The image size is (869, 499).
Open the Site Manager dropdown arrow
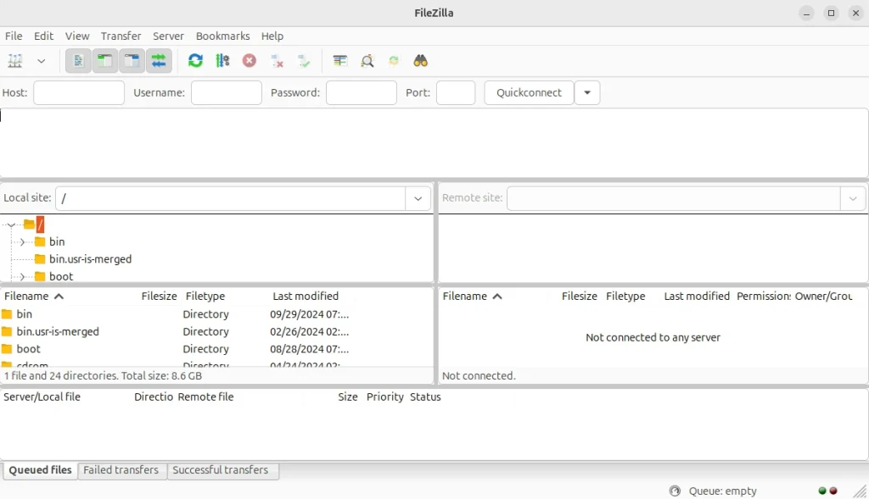(x=41, y=61)
